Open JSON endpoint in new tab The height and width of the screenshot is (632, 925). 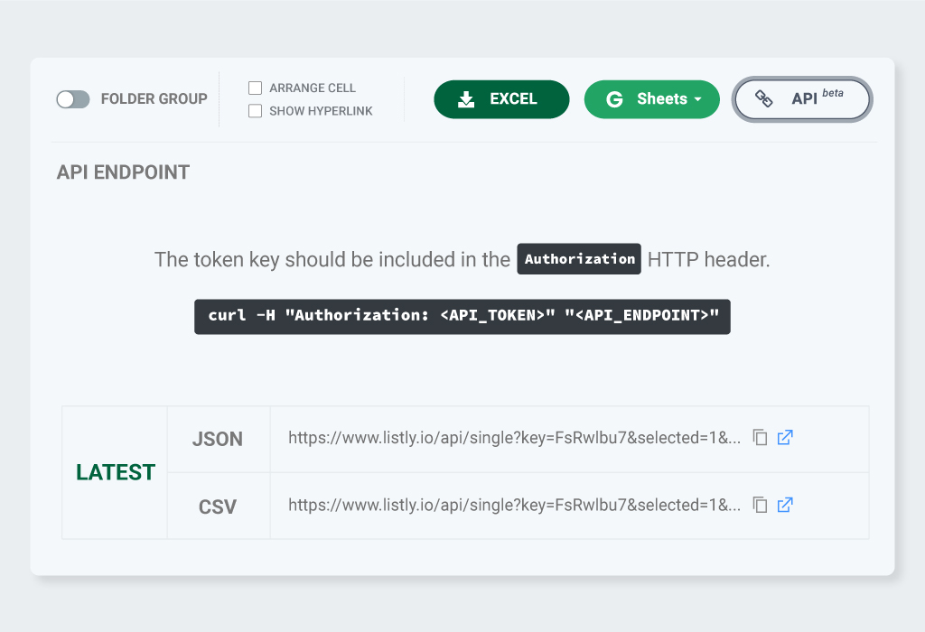pos(785,438)
